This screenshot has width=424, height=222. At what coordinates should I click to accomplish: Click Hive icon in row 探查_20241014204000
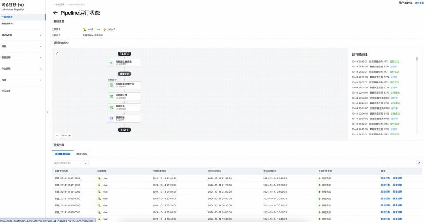99,198
